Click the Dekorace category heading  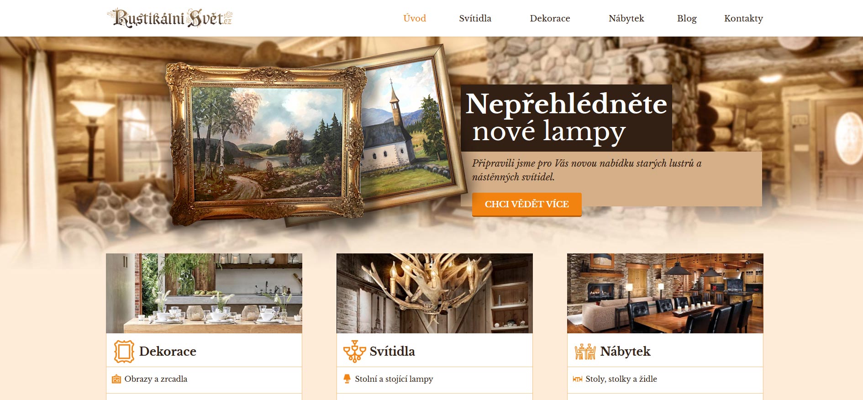[x=168, y=351]
